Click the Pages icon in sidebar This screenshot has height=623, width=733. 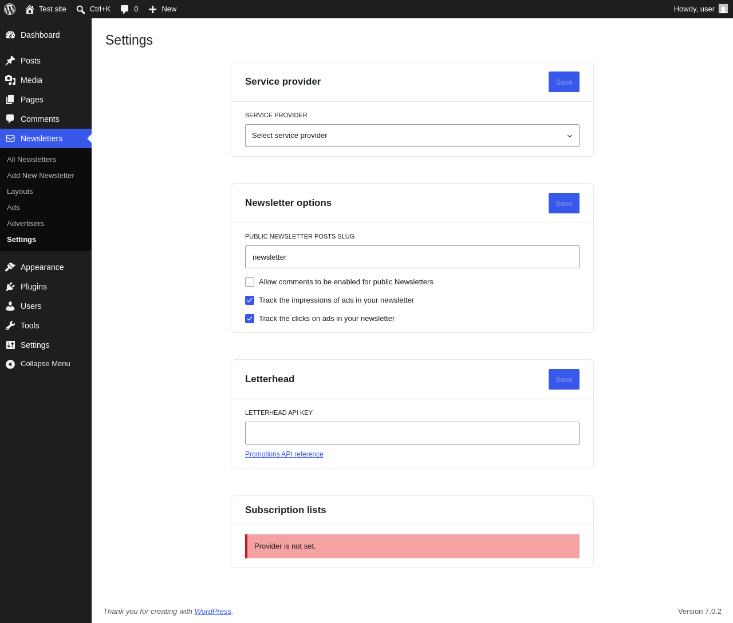(x=10, y=100)
